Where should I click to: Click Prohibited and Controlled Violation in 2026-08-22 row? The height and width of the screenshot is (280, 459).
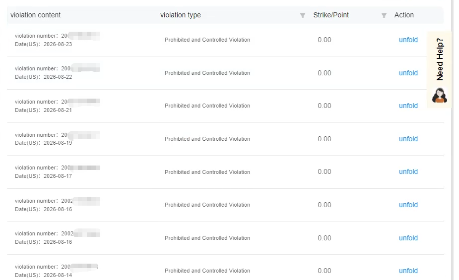(x=207, y=73)
